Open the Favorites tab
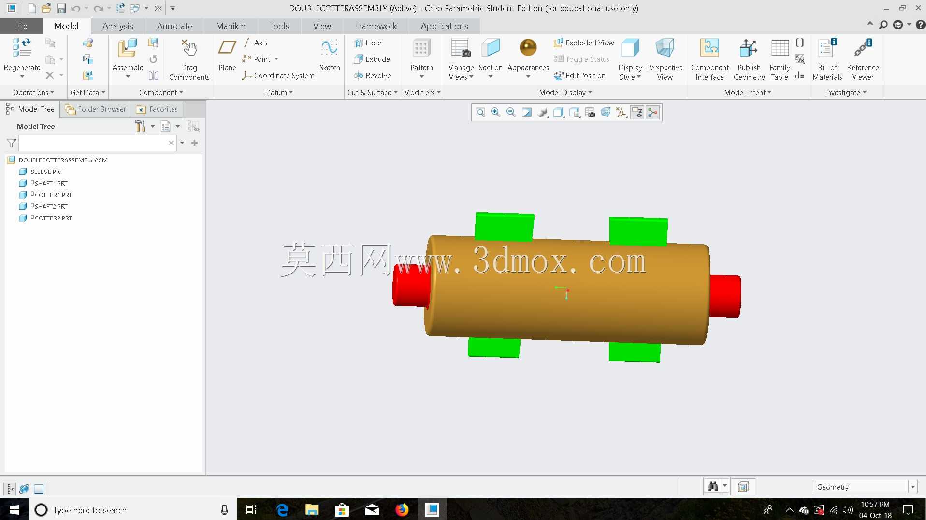The width and height of the screenshot is (926, 520). point(158,109)
